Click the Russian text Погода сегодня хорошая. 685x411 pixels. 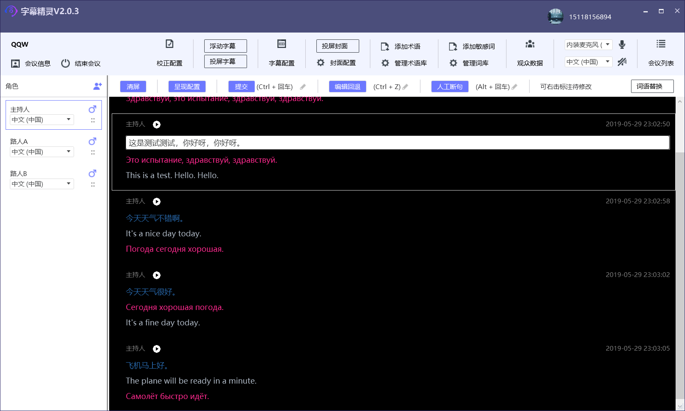pyautogui.click(x=175, y=249)
